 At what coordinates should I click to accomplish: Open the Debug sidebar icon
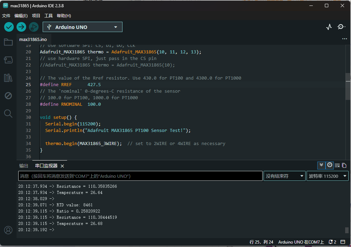coord(8,96)
